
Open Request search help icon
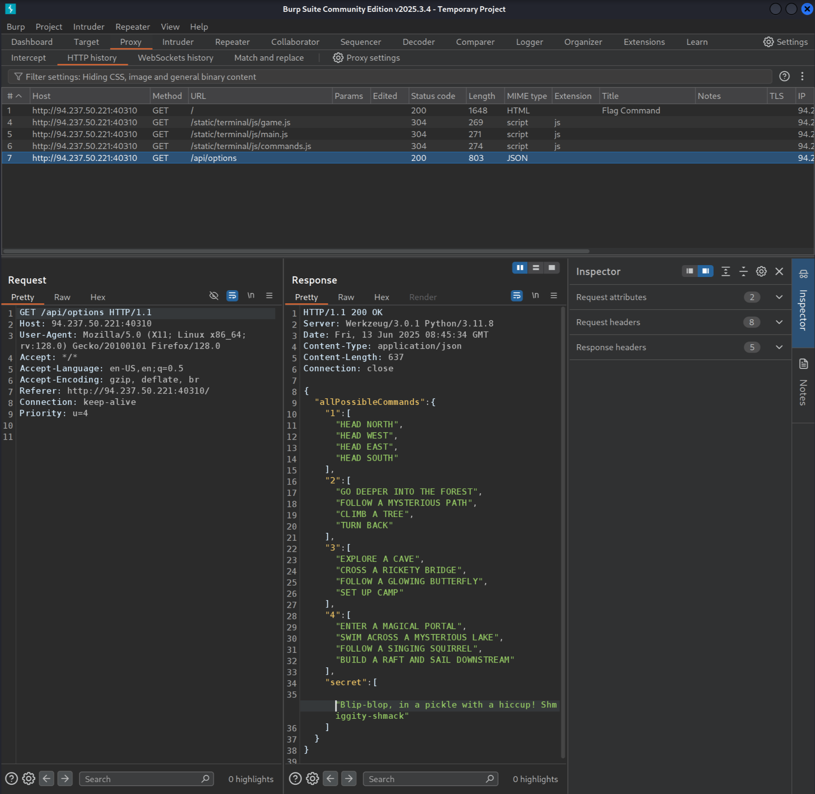(x=11, y=779)
